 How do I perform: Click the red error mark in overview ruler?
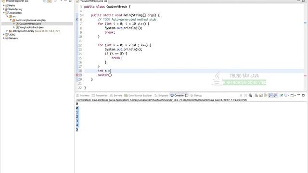305,75
